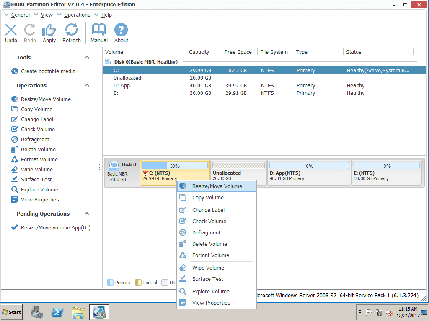Open Windows Explorer folder in taskbar
The image size is (429, 321).
[78, 312]
